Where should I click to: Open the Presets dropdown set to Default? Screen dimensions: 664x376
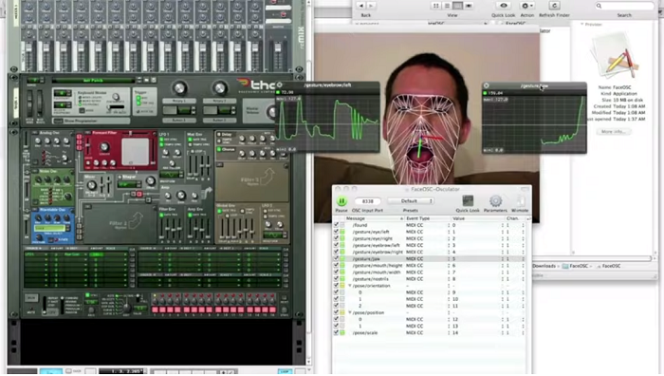click(410, 201)
